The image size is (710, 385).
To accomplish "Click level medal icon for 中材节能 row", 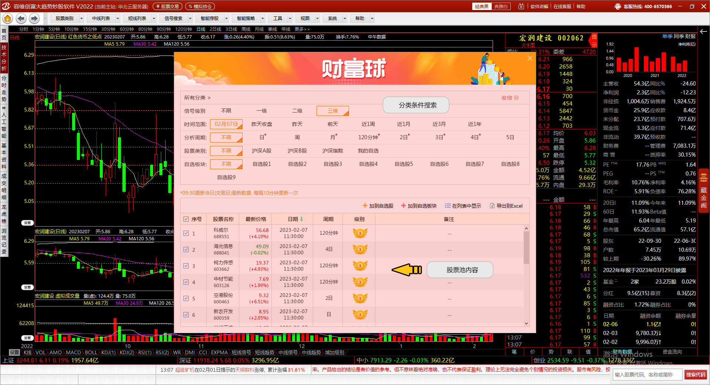I will (x=360, y=282).
